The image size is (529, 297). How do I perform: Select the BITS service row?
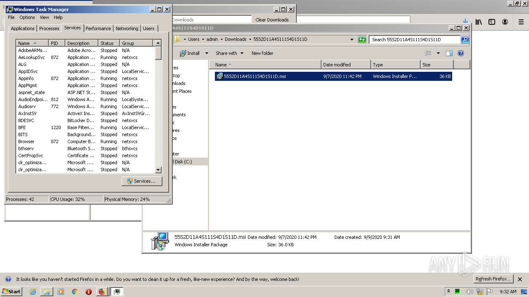pyautogui.click(x=86, y=134)
